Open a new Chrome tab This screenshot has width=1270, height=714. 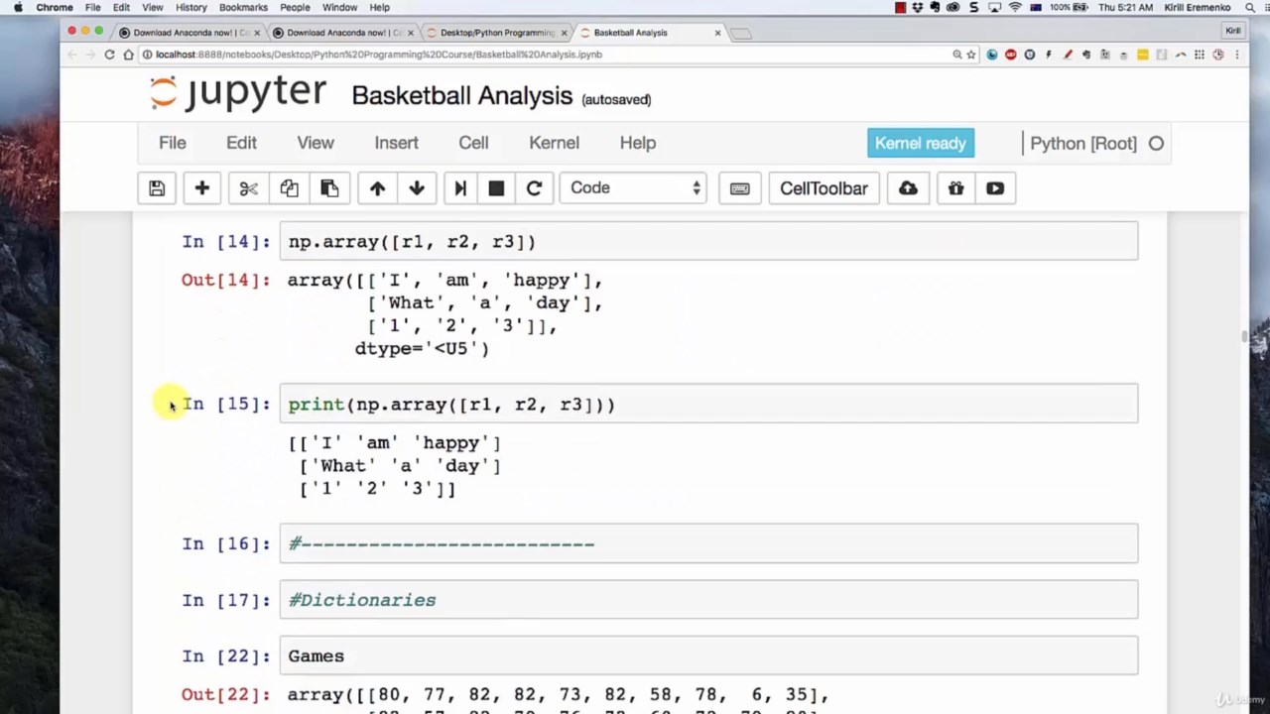(741, 33)
